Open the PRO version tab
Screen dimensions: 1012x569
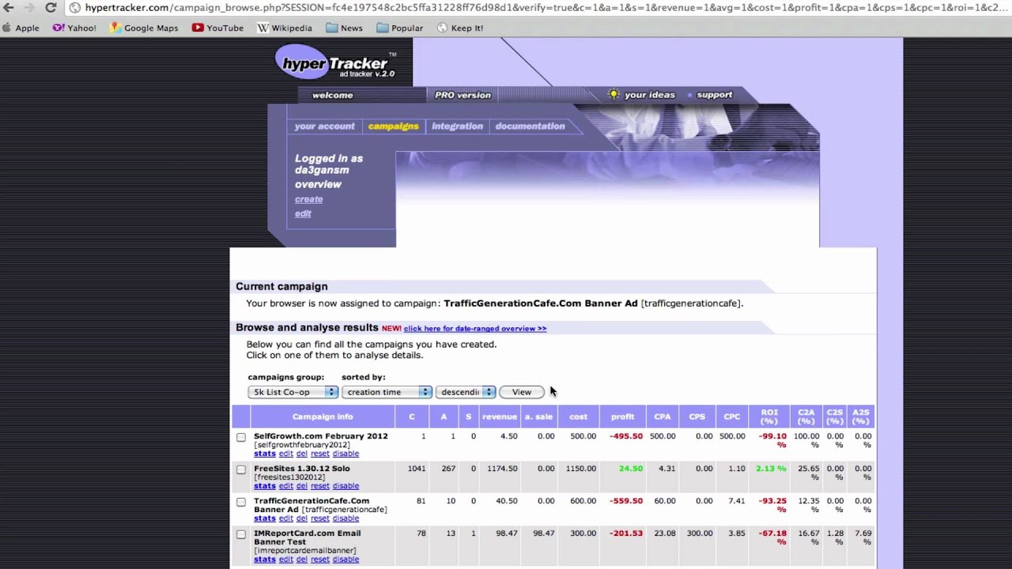pyautogui.click(x=463, y=95)
